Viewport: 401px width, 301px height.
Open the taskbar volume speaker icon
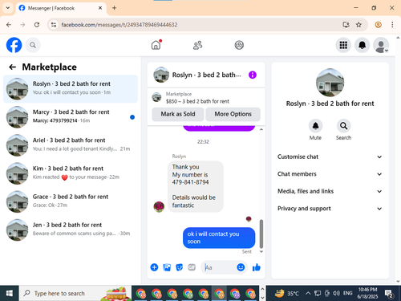coord(336,293)
